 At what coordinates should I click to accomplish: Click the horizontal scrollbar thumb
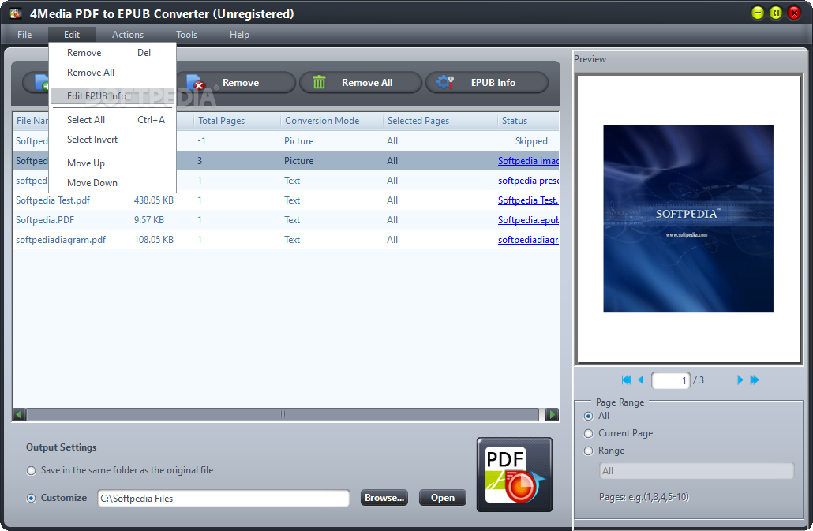click(283, 414)
